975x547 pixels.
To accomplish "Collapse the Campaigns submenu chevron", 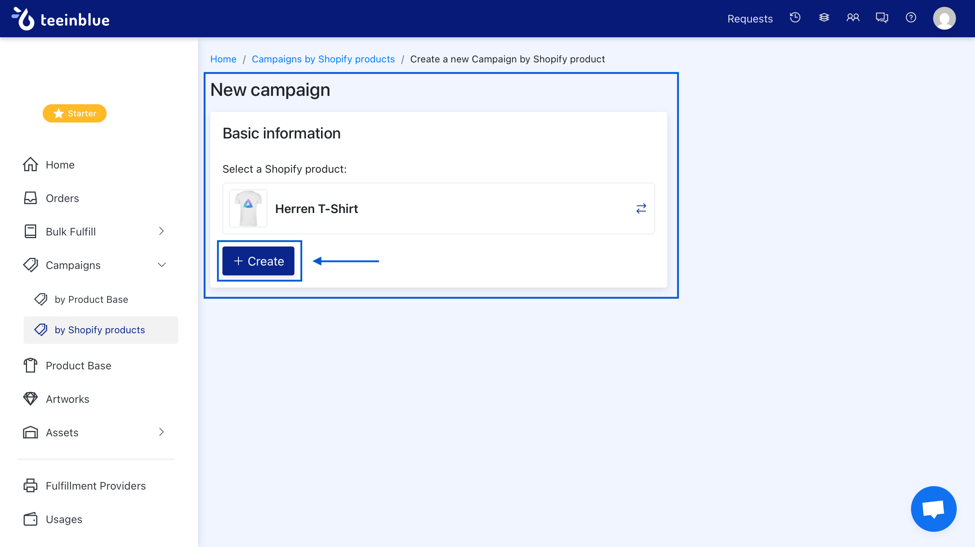I will click(x=162, y=265).
